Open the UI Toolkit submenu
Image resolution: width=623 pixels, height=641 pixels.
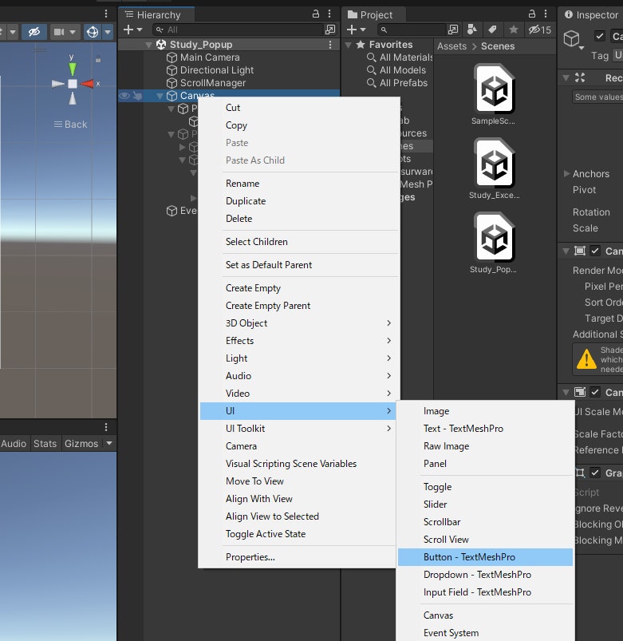(298, 429)
